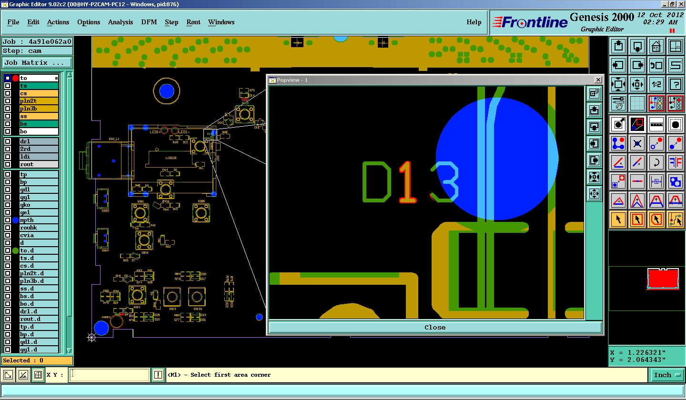686x400 pixels.
Task: Open the Analysis menu
Action: click(121, 22)
